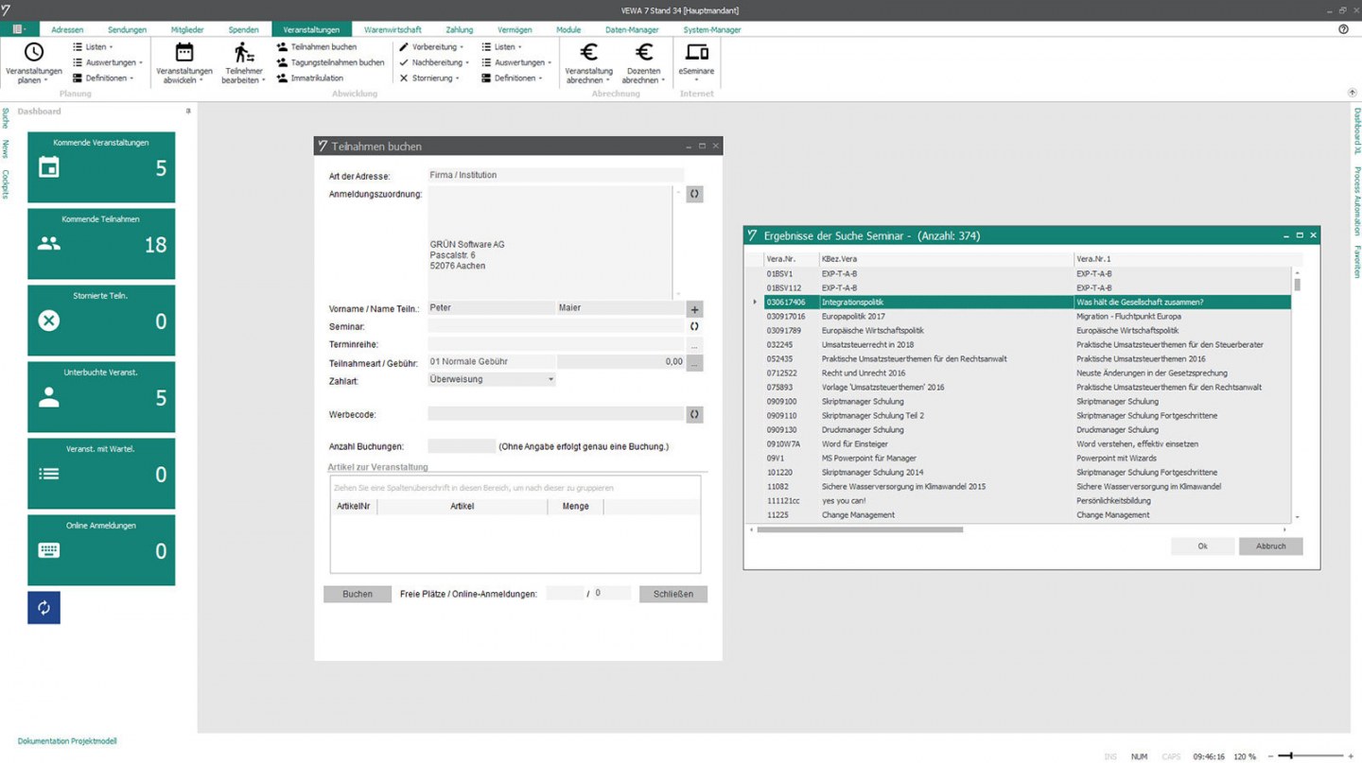1362x763 pixels.
Task: Collapse the ribbon with the up arrow
Action: (1352, 93)
